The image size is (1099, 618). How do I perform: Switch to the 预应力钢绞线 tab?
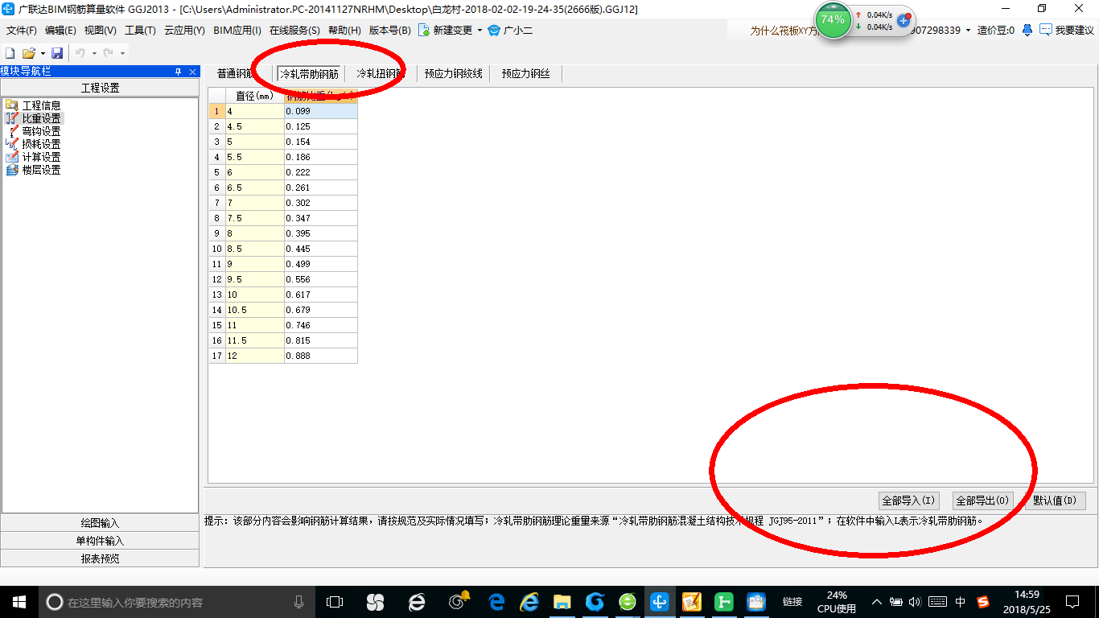[454, 73]
